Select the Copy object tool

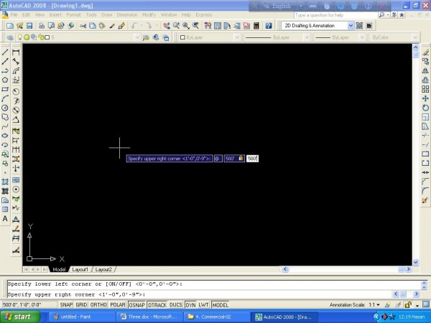pyautogui.click(x=425, y=62)
